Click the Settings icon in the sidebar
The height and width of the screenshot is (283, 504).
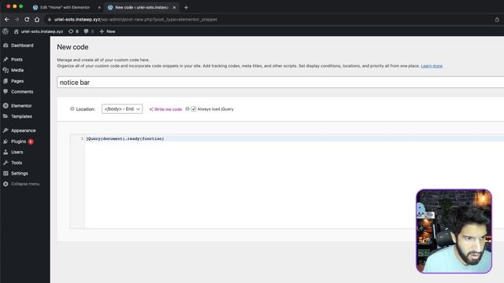click(x=6, y=173)
